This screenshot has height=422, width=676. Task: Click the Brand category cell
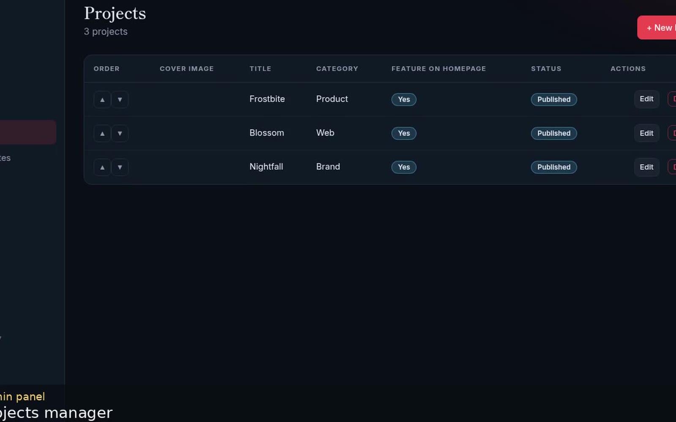pyautogui.click(x=328, y=167)
